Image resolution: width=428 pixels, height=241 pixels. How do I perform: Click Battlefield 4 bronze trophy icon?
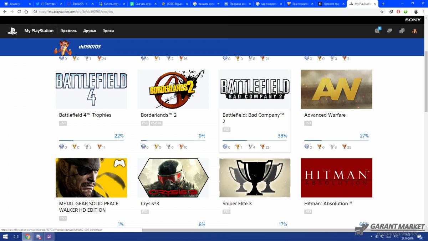99,147
